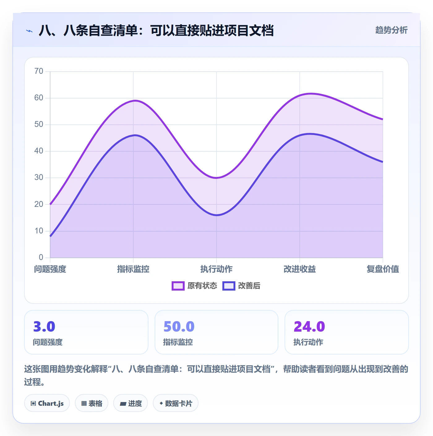Image resolution: width=433 pixels, height=436 pixels.
Task: Select the 24.0 执行动作 data card
Action: tap(347, 332)
